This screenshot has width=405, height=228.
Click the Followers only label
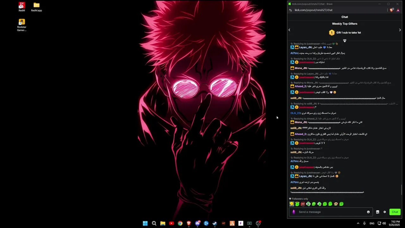(x=300, y=199)
